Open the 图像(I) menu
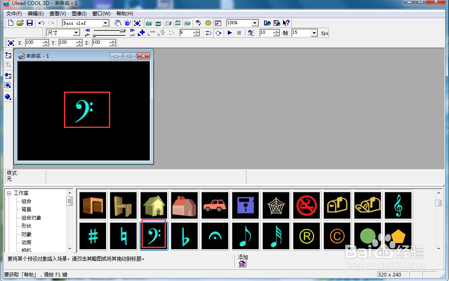Viewport: 449px width, 281px height. [79, 14]
